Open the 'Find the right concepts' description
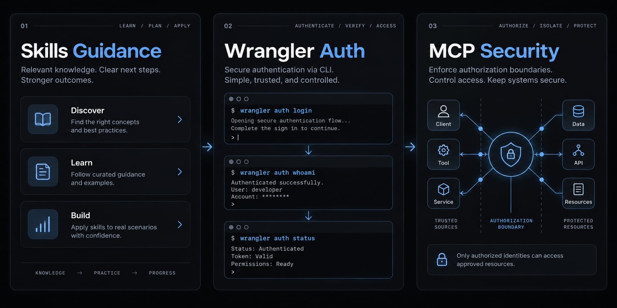617x308 pixels. (105, 126)
